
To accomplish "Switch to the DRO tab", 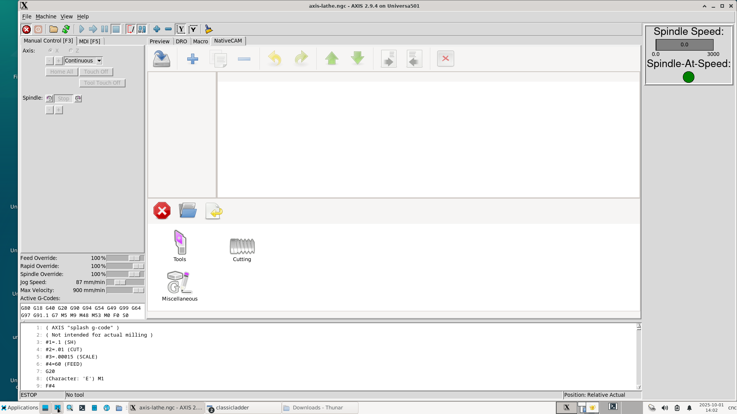I will click(x=181, y=41).
